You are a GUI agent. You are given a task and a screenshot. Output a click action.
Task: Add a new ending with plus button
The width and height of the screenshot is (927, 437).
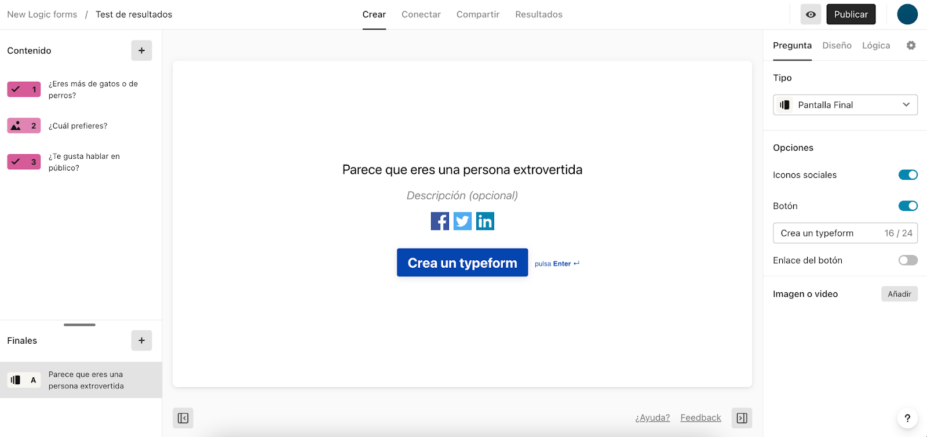(x=141, y=340)
